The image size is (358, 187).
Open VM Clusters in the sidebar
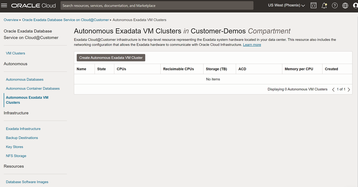point(15,53)
